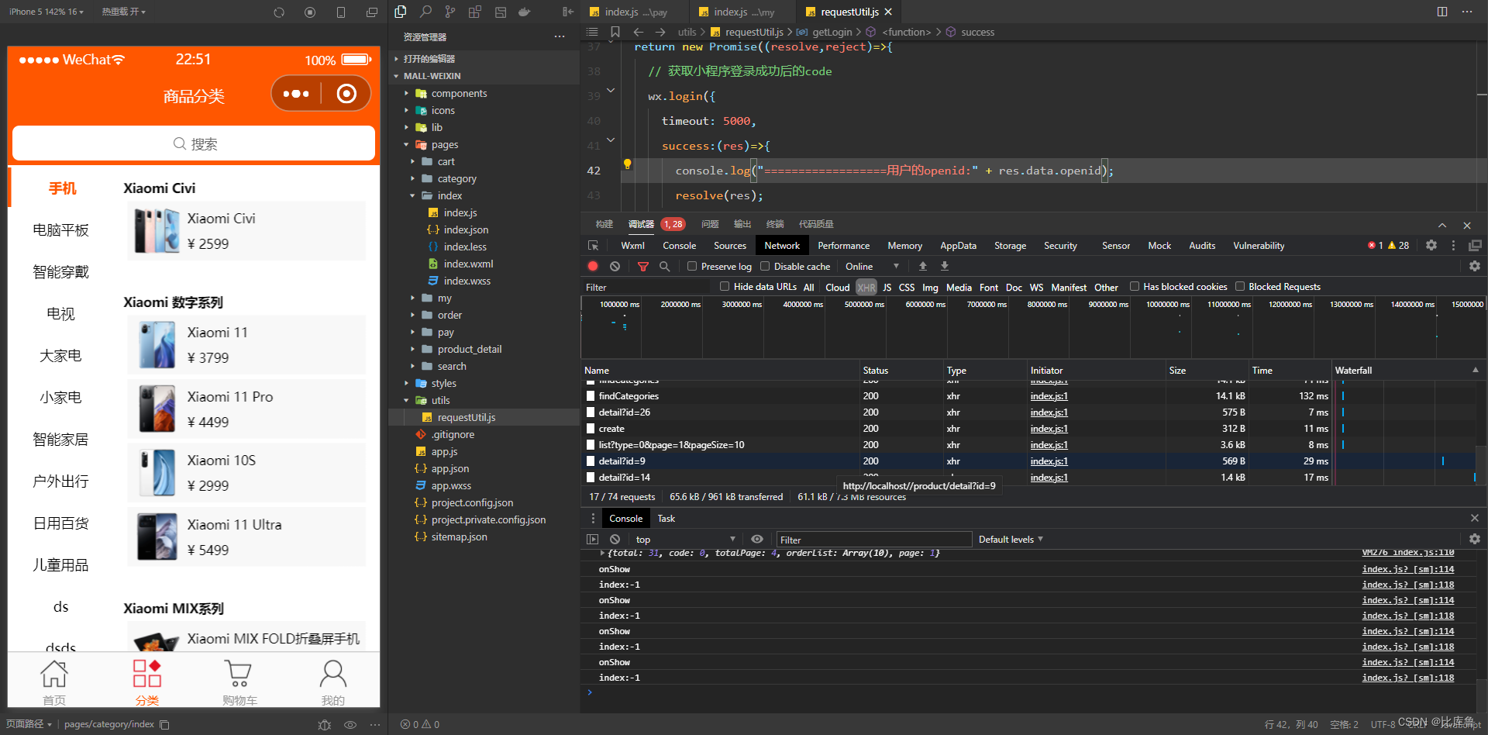Toggle the XHR filter type button
Image resolution: width=1488 pixels, height=735 pixels.
tap(866, 287)
